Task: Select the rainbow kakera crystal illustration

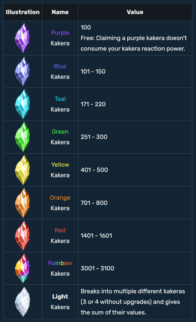Action: [22, 268]
